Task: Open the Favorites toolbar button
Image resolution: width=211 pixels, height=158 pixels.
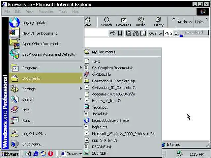Action: tap(124, 22)
